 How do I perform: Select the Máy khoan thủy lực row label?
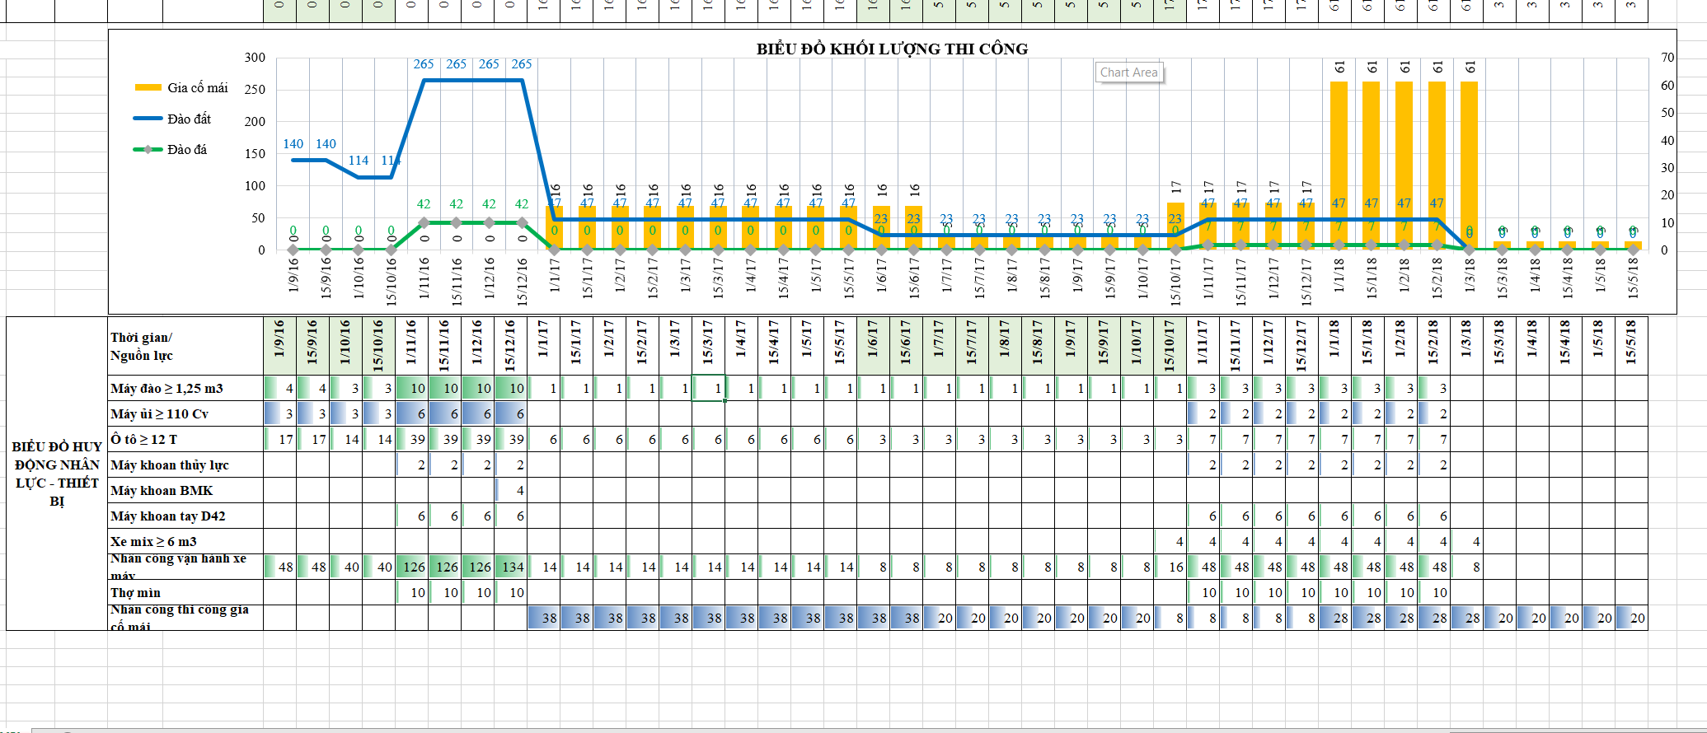point(185,465)
